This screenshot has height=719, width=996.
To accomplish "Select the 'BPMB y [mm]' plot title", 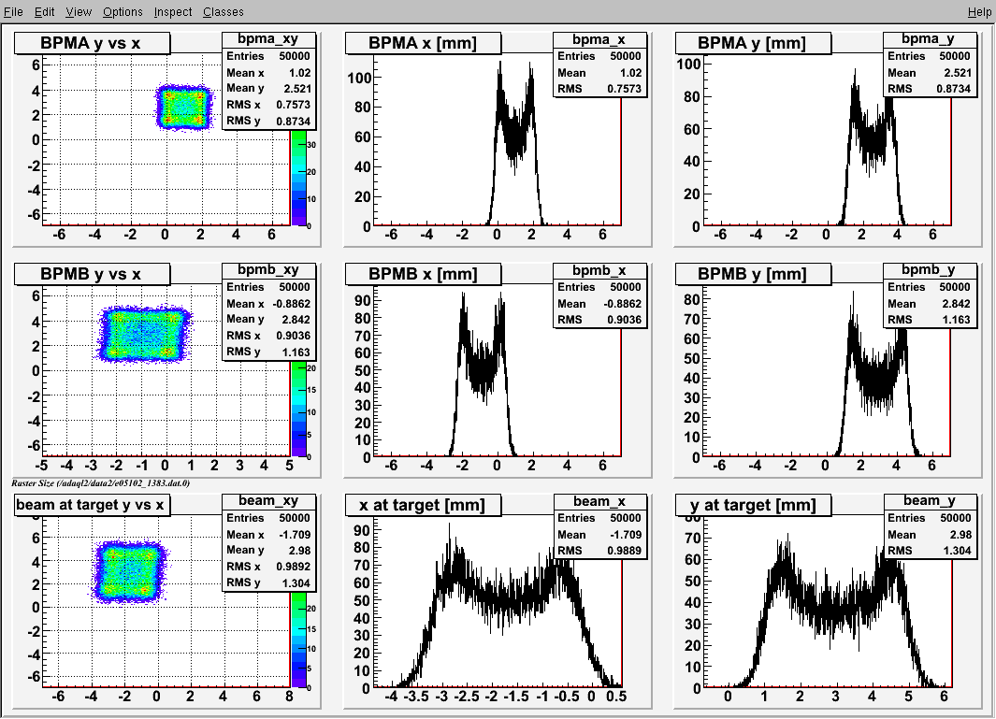I will (752, 274).
